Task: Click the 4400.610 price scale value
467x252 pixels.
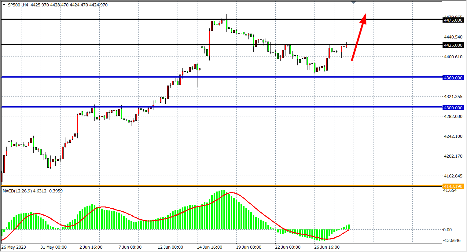Action: [453, 57]
